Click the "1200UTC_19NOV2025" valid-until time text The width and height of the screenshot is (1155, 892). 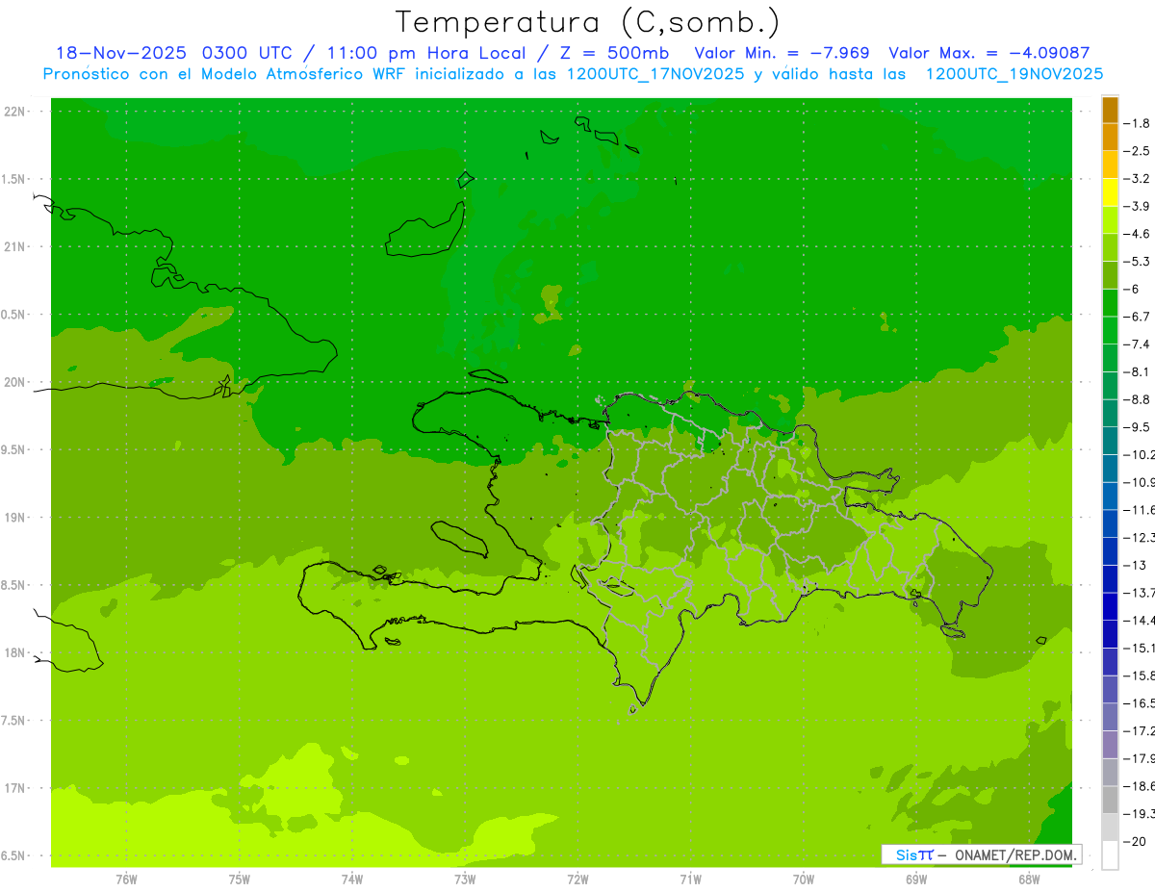point(1014,74)
